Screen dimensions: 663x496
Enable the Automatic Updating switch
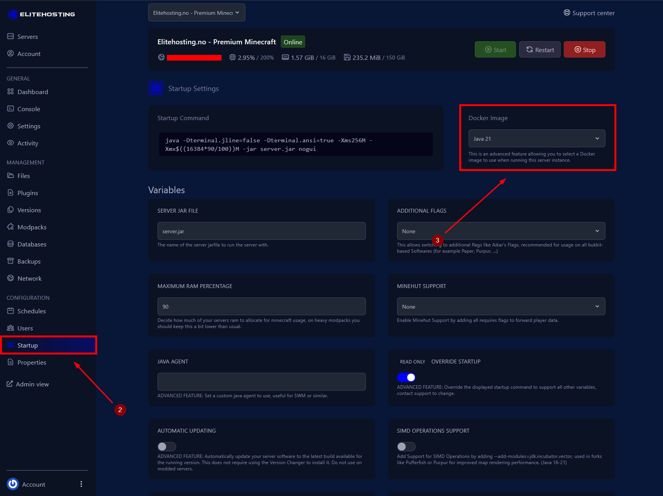tap(167, 447)
